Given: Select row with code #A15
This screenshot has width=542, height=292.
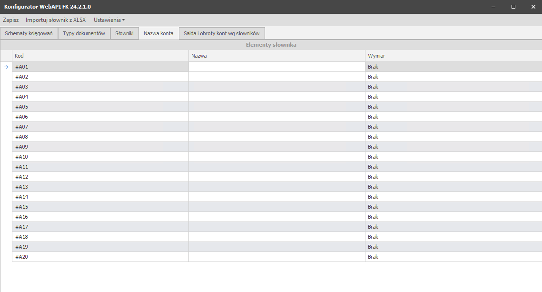Looking at the screenshot, I should pyautogui.click(x=100, y=207).
